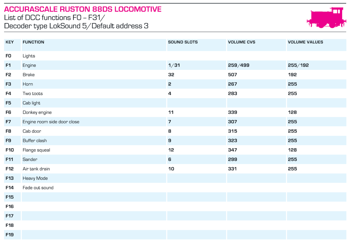Image resolution: width=351 pixels, height=243 pixels.
Task: Click the pink locomotive silhouette icon
Action: click(326, 18)
